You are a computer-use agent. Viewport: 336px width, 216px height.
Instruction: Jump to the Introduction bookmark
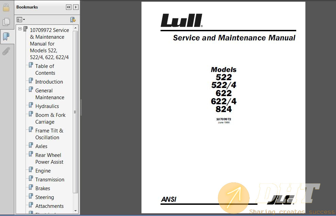tap(49, 82)
